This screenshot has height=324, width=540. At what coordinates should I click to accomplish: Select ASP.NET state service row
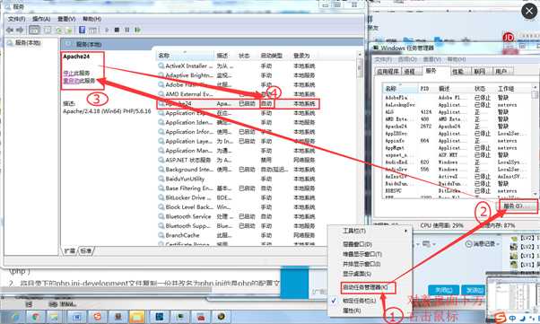click(238, 160)
